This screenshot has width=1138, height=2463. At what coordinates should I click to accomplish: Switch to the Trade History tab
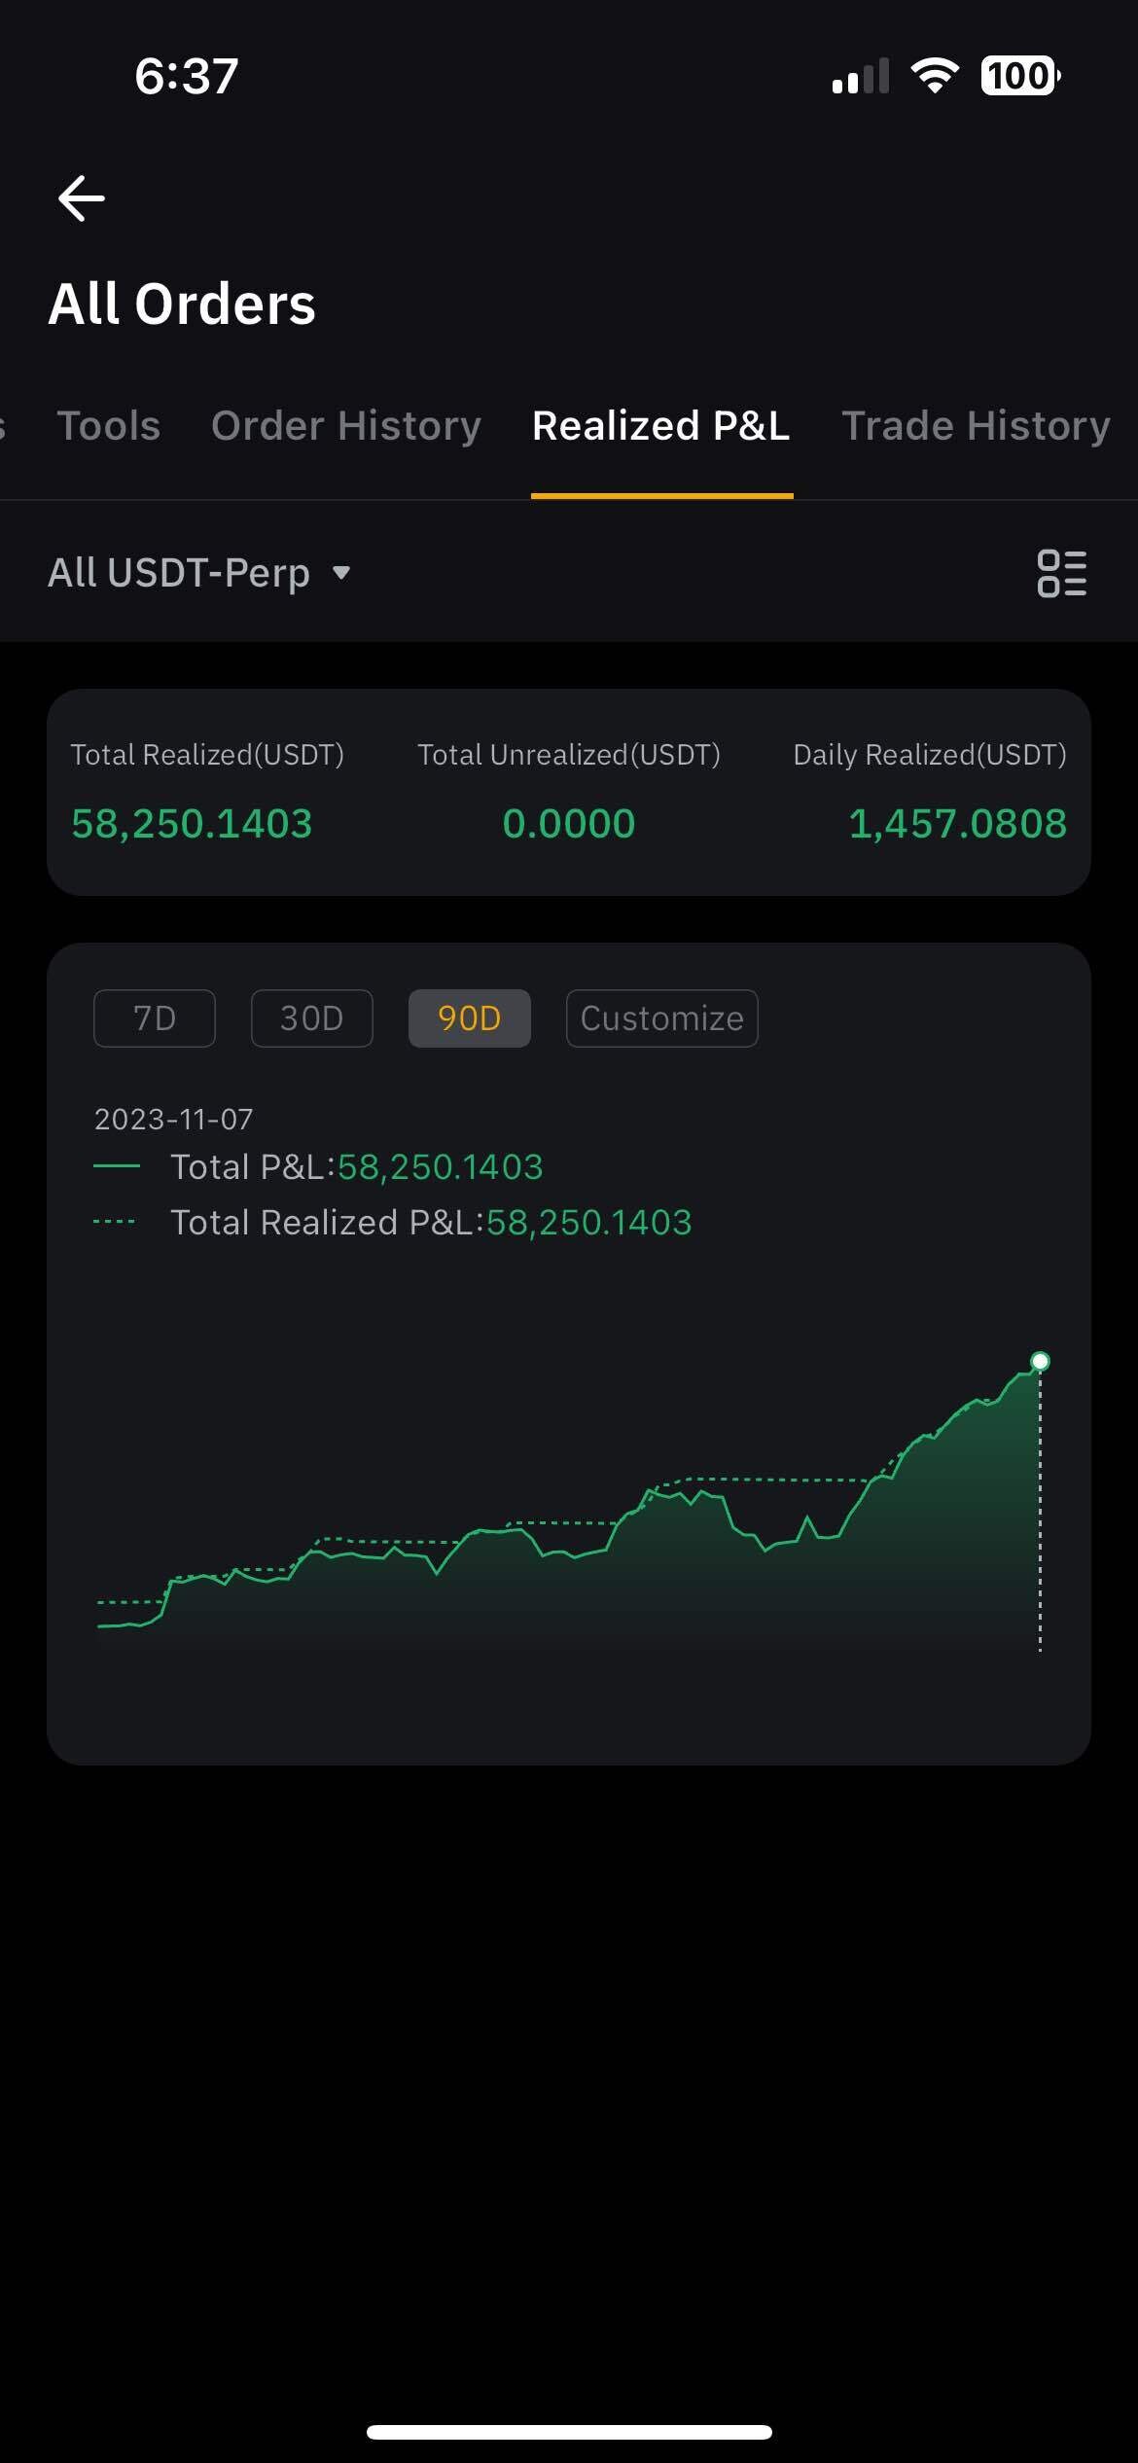[x=976, y=426]
